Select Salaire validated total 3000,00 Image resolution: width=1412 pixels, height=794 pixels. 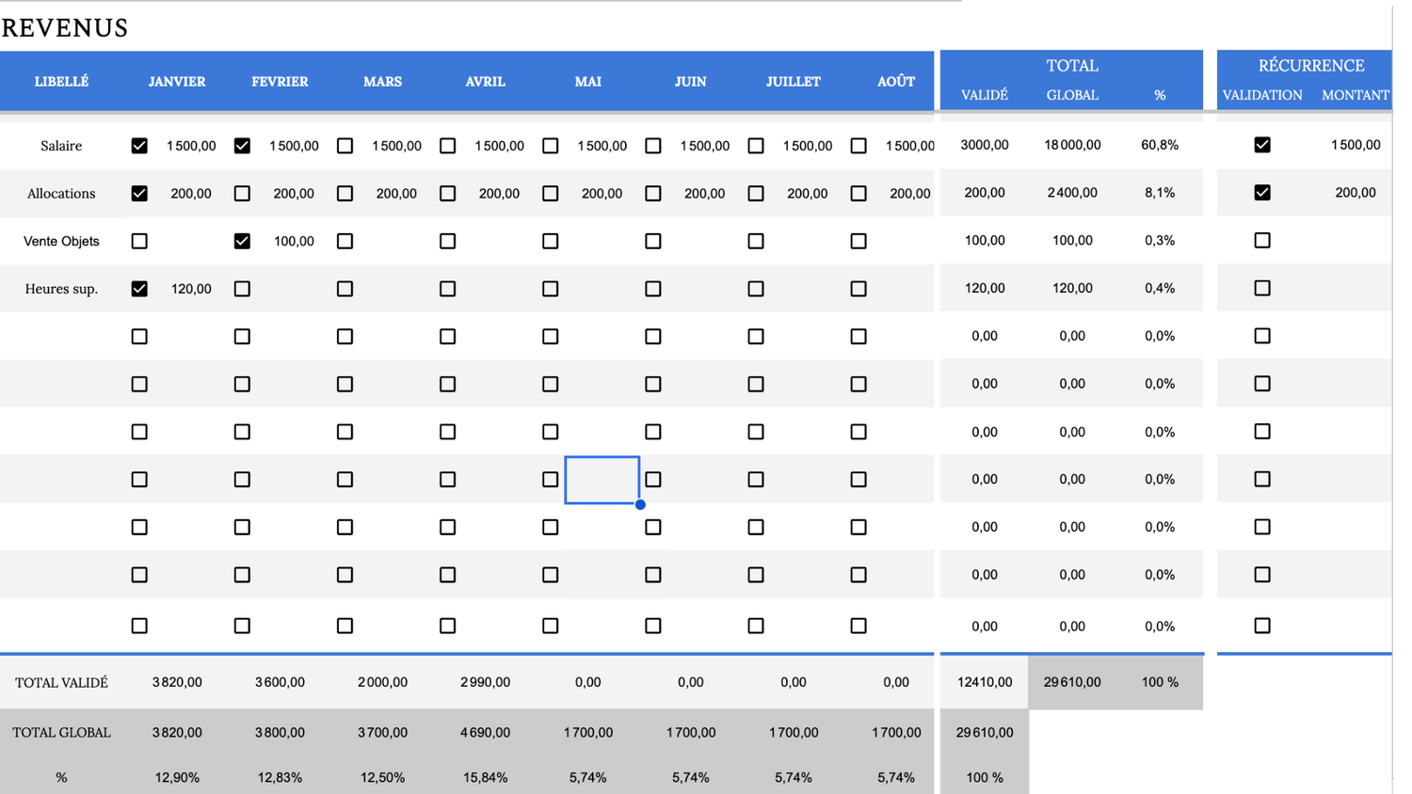click(985, 145)
